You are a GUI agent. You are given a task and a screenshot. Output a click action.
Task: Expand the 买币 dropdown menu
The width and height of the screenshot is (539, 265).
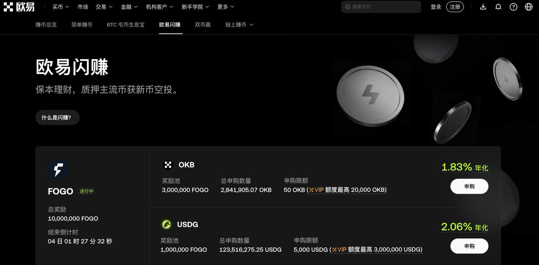pyautogui.click(x=61, y=7)
